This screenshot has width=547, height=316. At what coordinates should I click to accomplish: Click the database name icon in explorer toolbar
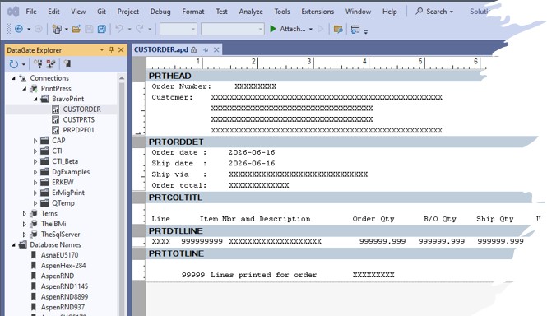(67, 64)
